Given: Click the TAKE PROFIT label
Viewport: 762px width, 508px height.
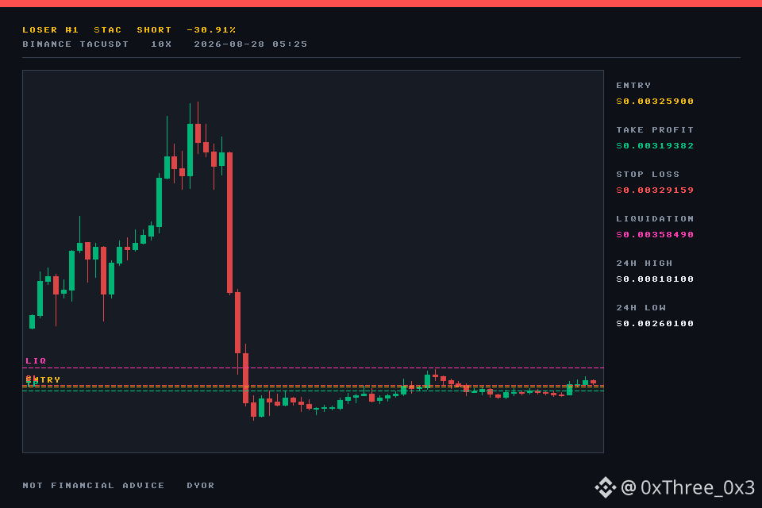Looking at the screenshot, I should (x=655, y=130).
